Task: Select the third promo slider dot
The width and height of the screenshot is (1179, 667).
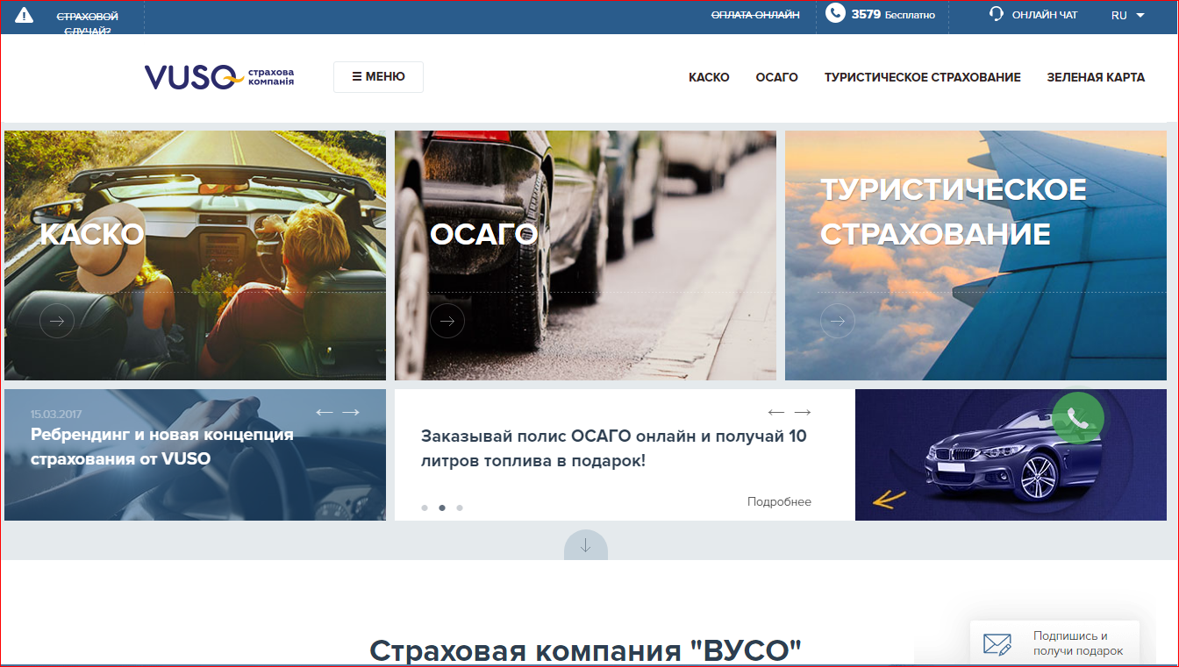Action: tap(460, 507)
